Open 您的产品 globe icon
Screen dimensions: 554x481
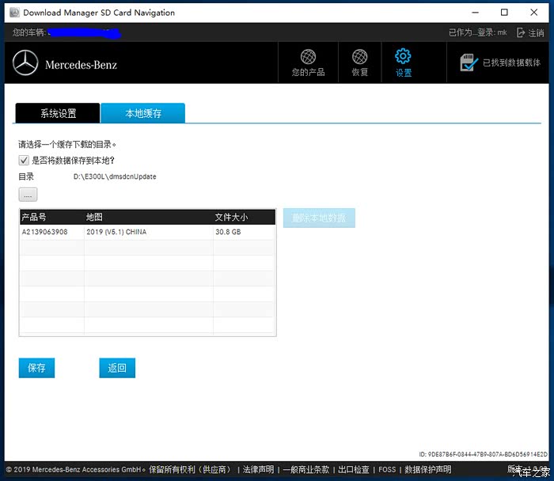(308, 57)
